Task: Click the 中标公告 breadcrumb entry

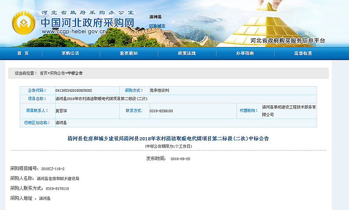Action: pyautogui.click(x=74, y=74)
